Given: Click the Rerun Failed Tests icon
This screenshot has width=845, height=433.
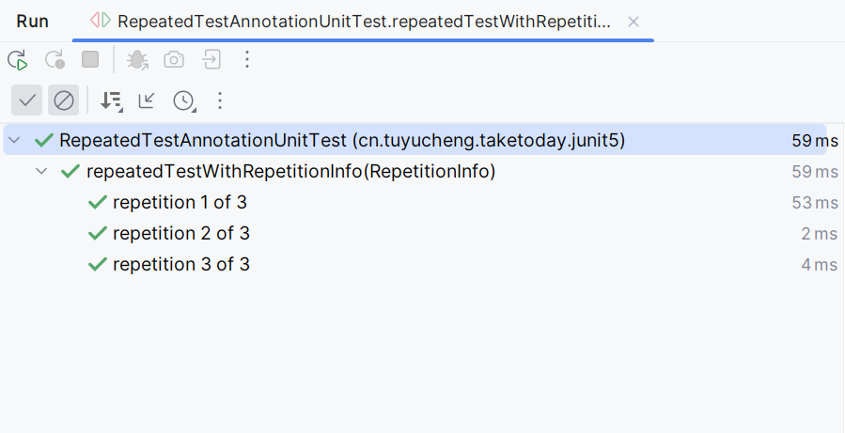Looking at the screenshot, I should point(55,59).
